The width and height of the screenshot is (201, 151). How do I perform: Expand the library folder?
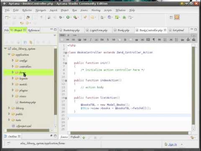click(x=9, y=108)
